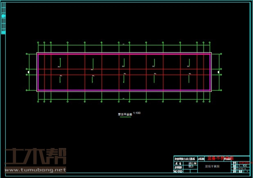Viewport: 253px width, 178px height.
Task: Pick the leftmost bottom axis grid bubble
Action: coord(38,101)
